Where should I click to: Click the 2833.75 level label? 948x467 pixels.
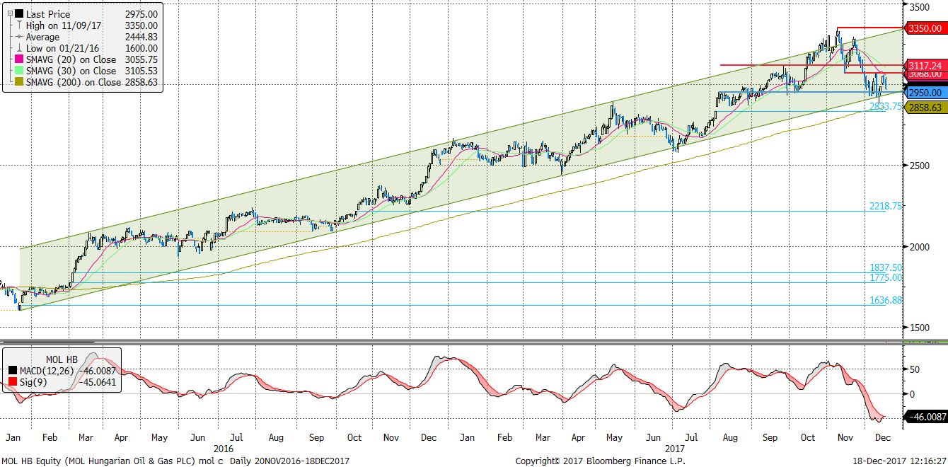(x=885, y=107)
